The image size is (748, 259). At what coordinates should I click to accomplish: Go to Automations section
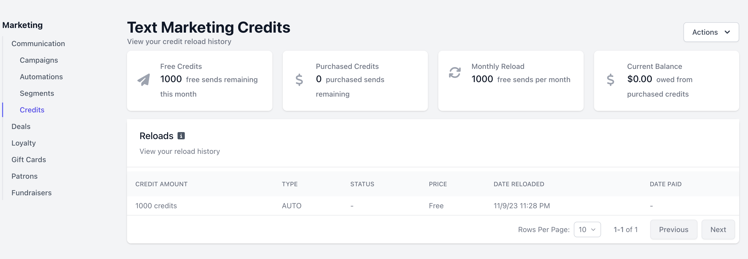click(41, 77)
